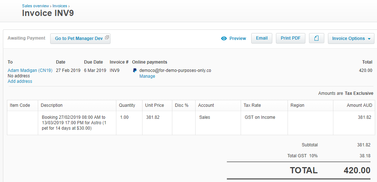Click the Description column header

pos(52,105)
